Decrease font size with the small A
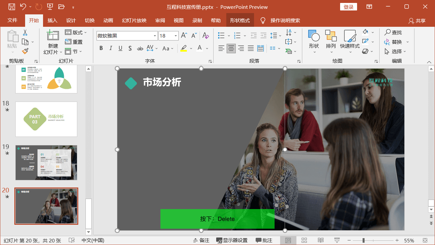Screen dimensions: 435x245 [x=194, y=36]
